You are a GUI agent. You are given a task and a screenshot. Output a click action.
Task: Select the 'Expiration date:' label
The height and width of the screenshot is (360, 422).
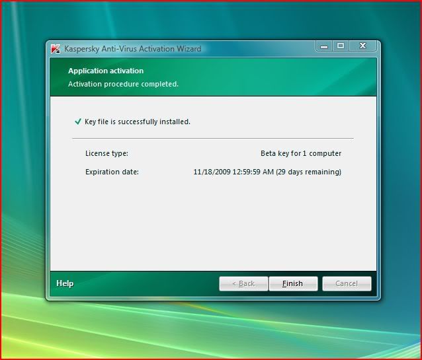tap(112, 172)
